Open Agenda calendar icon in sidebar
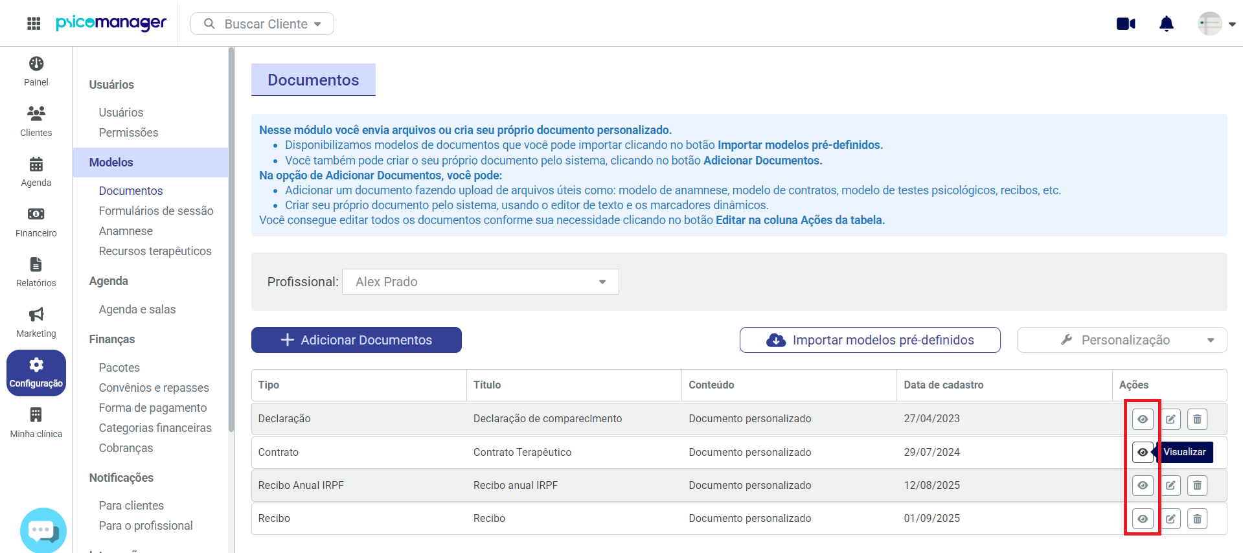The image size is (1243, 553). pyautogui.click(x=36, y=172)
